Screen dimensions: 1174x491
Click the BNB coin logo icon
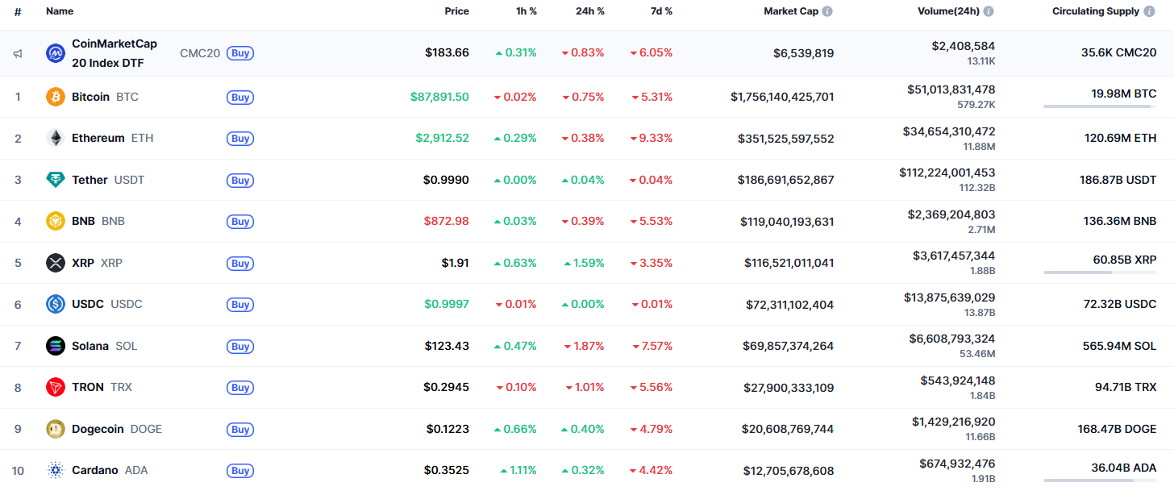(x=56, y=221)
